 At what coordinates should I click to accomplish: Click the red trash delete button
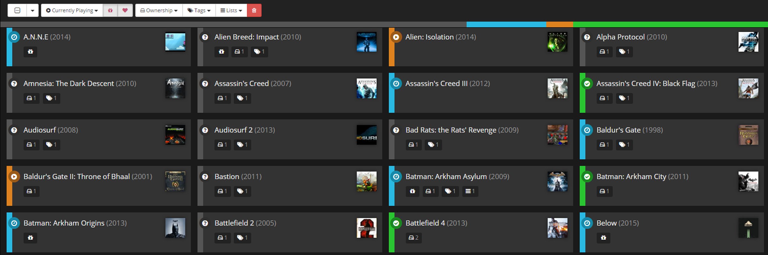pos(254,10)
